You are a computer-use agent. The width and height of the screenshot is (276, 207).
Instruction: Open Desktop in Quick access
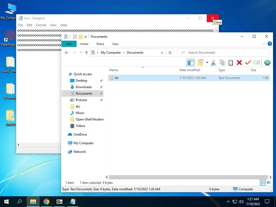81,80
